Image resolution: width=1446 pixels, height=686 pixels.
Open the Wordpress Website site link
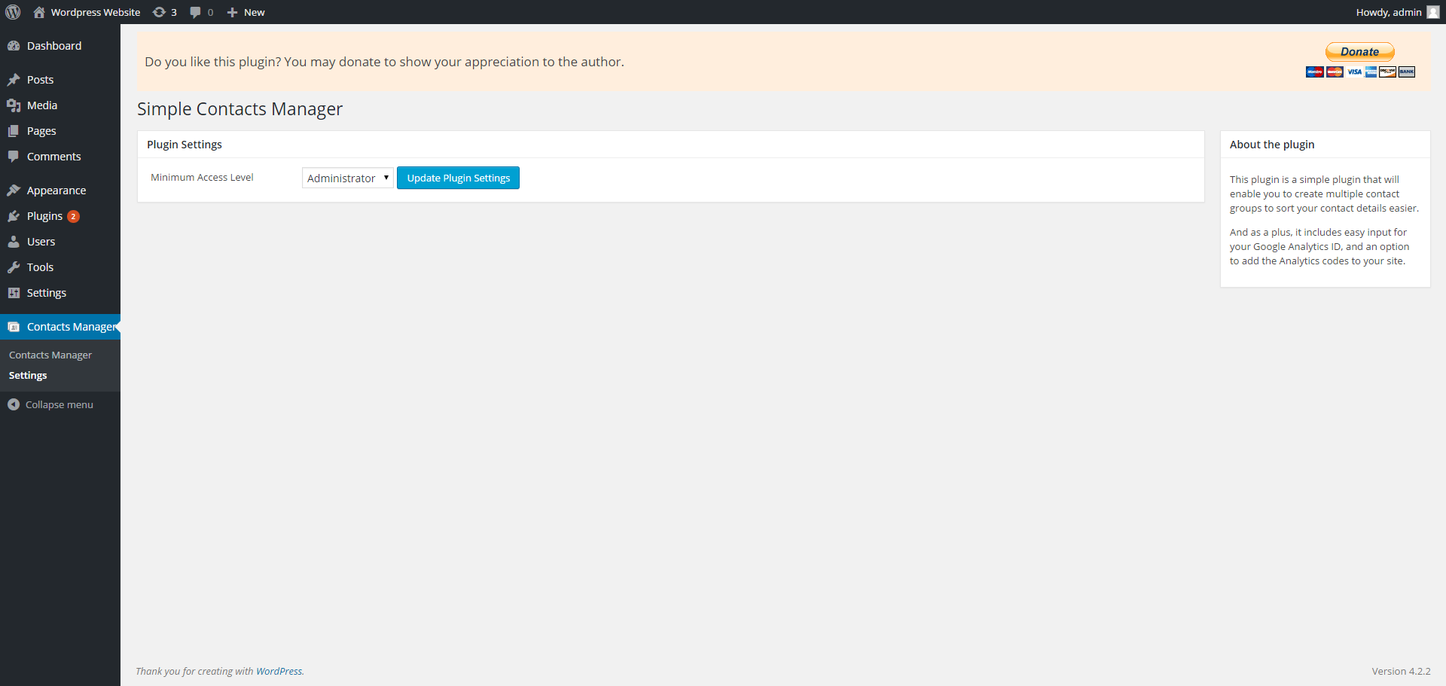click(x=96, y=12)
